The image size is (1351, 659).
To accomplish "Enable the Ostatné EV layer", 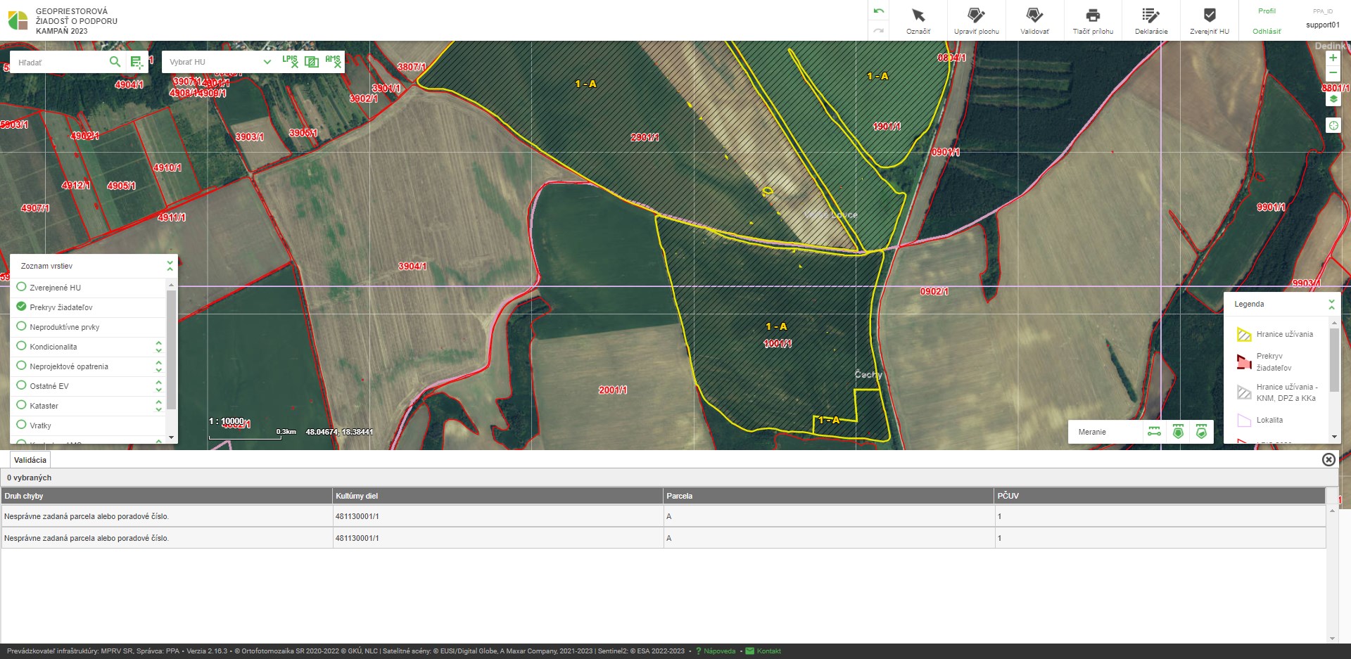I will coord(21,385).
